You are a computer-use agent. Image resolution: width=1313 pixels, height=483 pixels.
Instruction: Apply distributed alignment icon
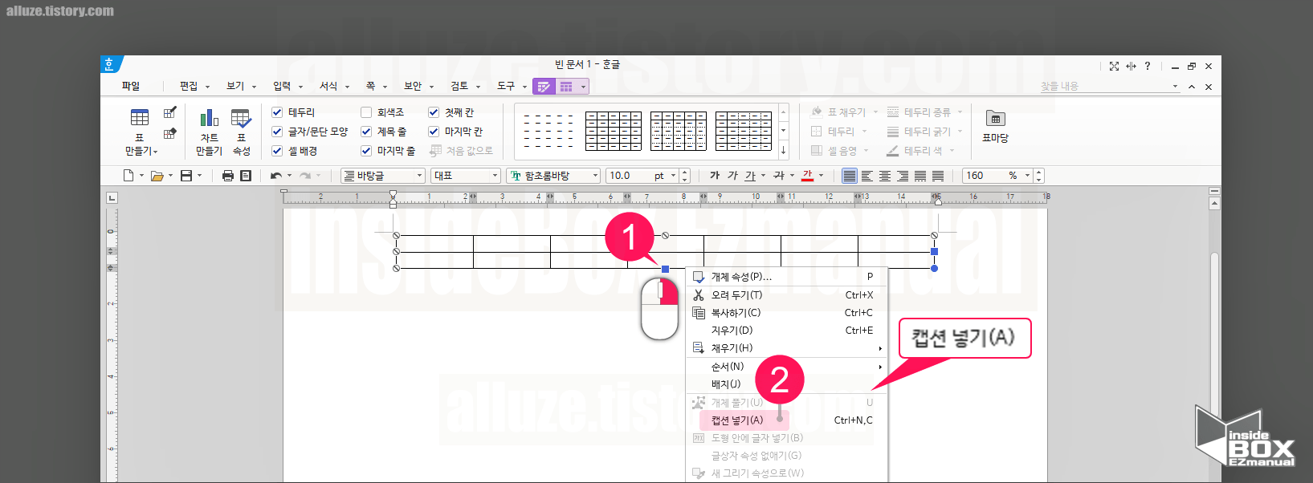pyautogui.click(x=920, y=176)
